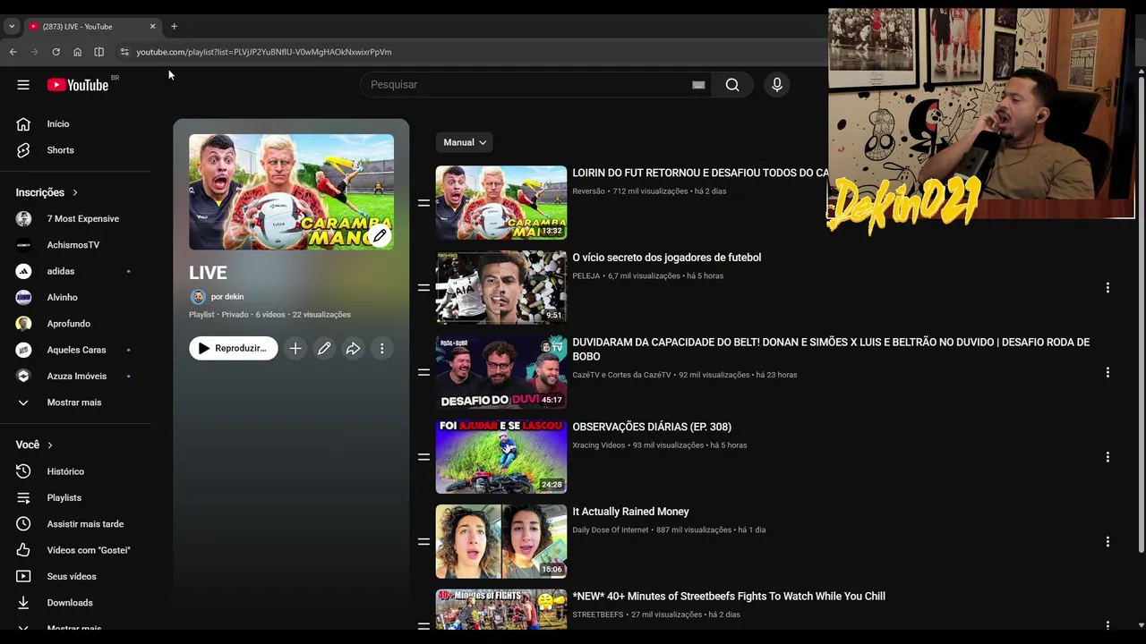This screenshot has height=644, width=1146.
Task: Click the drag handle of LOIRIN DO FUT video
Action: [x=423, y=203]
